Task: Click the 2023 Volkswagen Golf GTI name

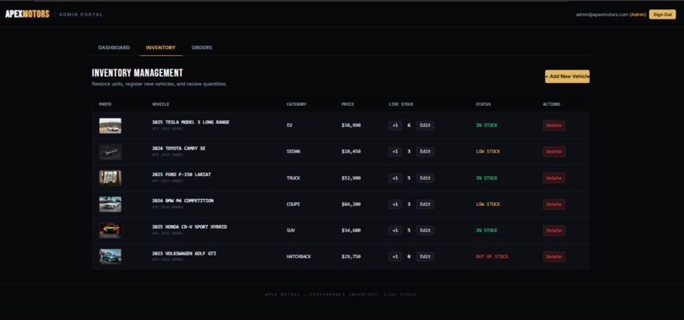Action: (183, 253)
